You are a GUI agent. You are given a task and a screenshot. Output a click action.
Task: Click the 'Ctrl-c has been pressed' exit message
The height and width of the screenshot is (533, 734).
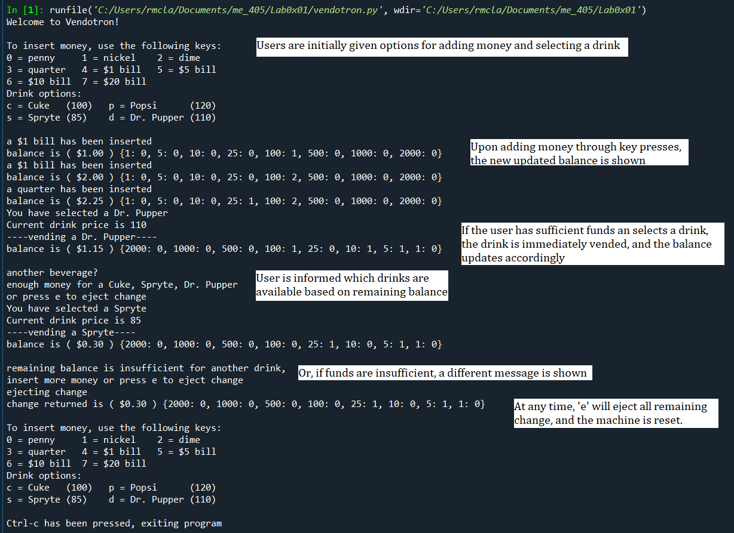click(114, 523)
